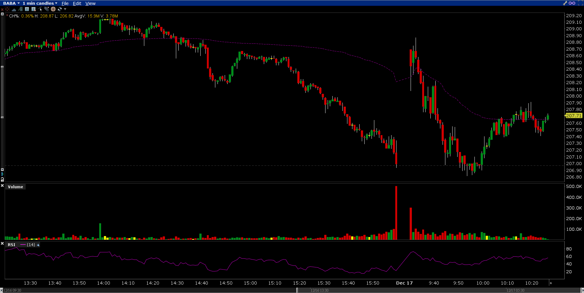Click the red four-arrow crosshair icon
Screen dimensions: 584x293
7,9
